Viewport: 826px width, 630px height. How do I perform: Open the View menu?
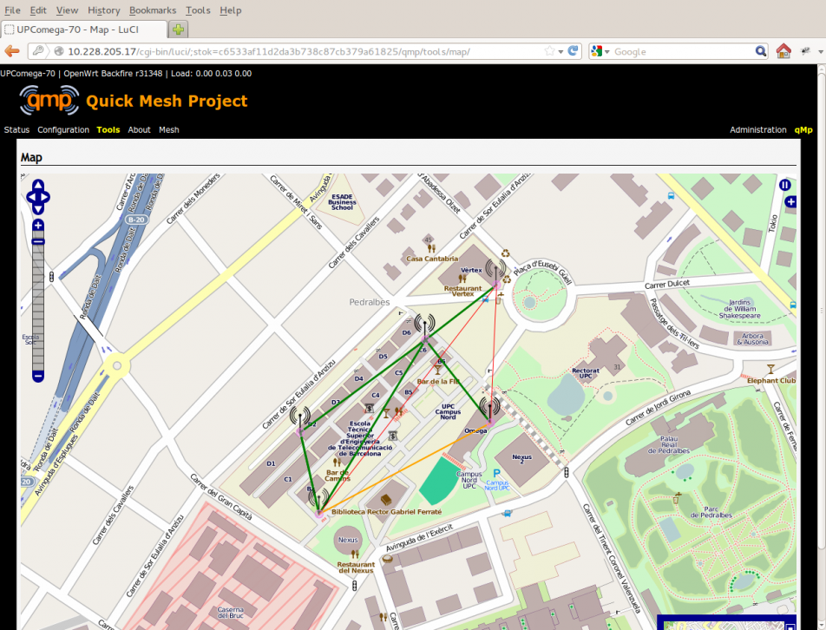(67, 10)
